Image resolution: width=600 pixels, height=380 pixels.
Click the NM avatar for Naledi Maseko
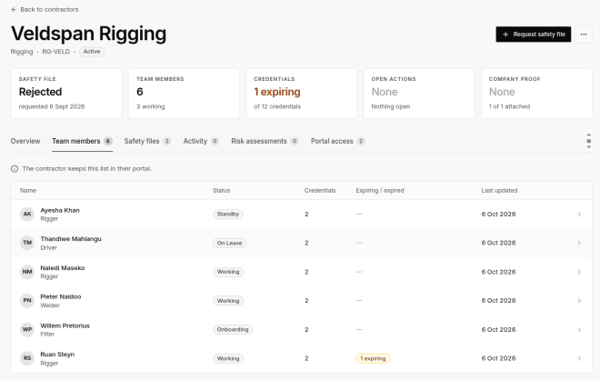pos(27,272)
